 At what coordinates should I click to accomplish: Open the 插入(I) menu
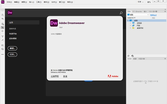click(x=32, y=2)
